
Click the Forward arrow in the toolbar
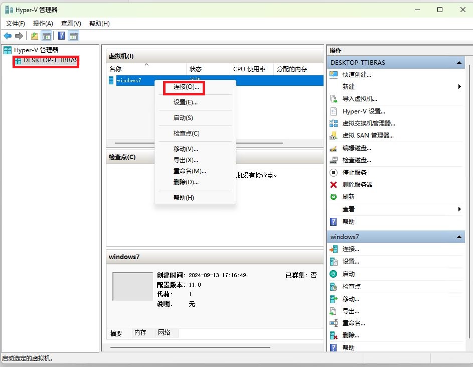pyautogui.click(x=19, y=36)
